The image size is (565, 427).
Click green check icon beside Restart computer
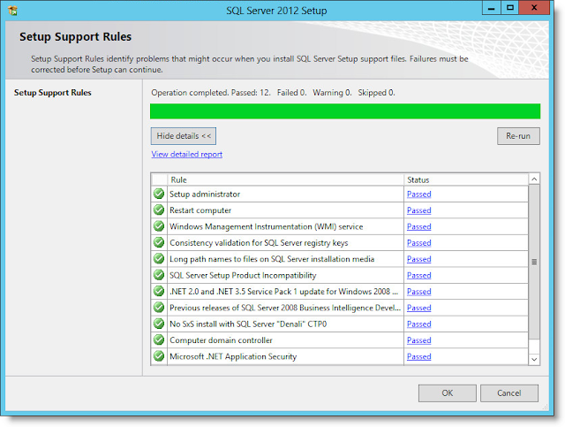(x=159, y=210)
